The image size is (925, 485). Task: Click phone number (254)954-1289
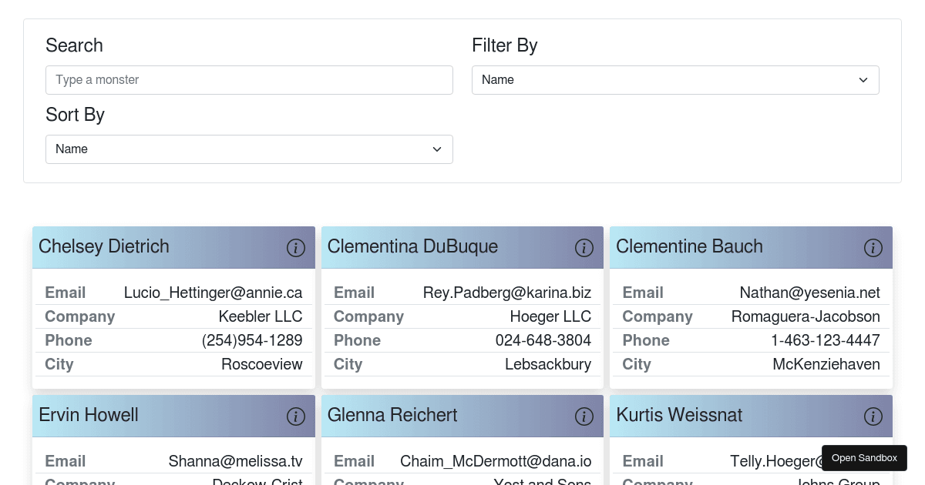coord(252,340)
